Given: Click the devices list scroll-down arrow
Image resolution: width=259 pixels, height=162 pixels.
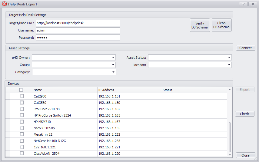Looking at the screenshot, I should pyautogui.click(x=230, y=155).
